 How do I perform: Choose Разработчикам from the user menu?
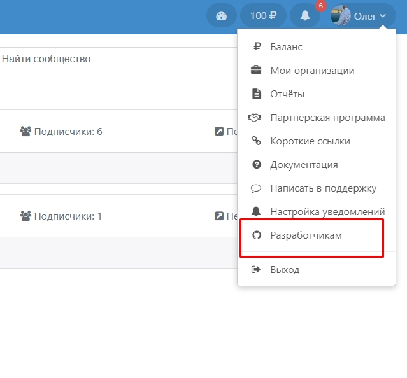pyautogui.click(x=306, y=235)
